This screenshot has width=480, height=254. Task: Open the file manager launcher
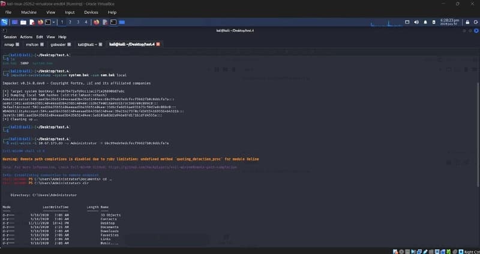23,22
